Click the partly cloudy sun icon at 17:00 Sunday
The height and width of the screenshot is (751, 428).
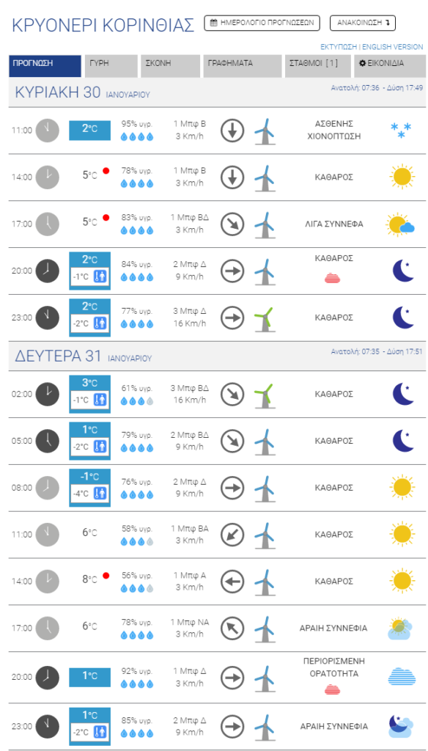[401, 224]
